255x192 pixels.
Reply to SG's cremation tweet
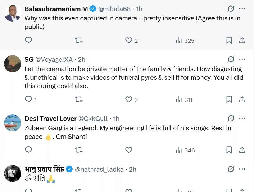tap(28, 99)
